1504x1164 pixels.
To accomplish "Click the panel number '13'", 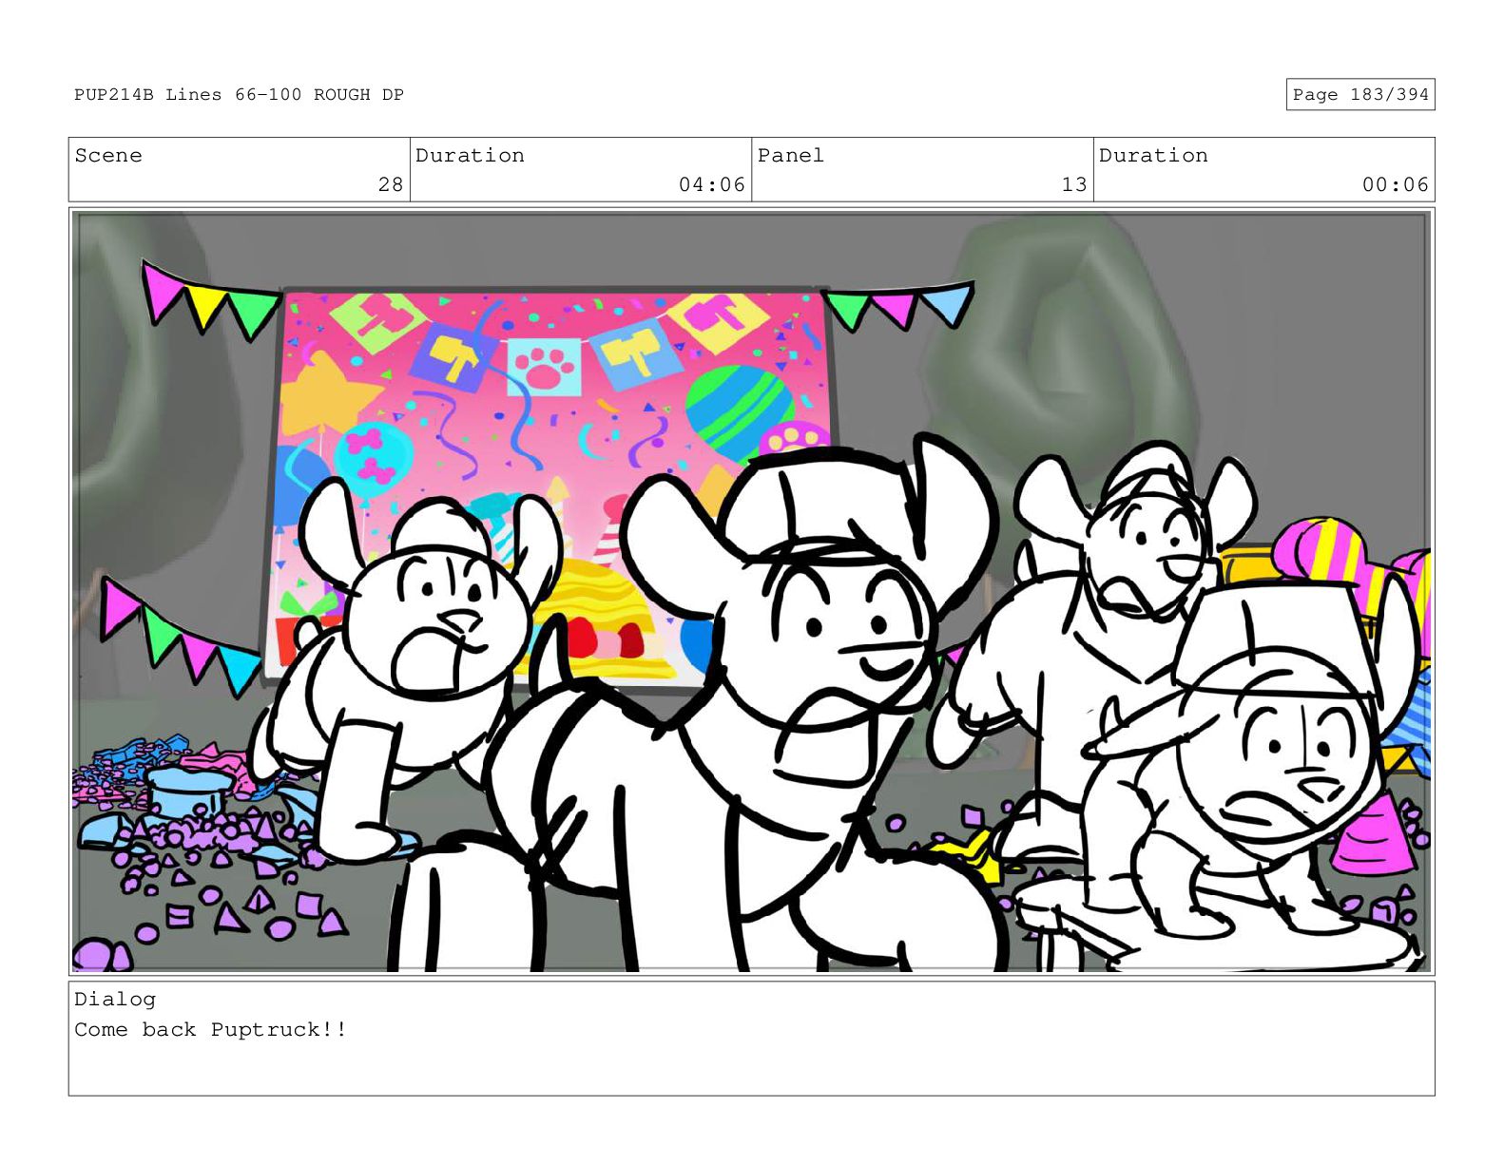I will point(1074,184).
